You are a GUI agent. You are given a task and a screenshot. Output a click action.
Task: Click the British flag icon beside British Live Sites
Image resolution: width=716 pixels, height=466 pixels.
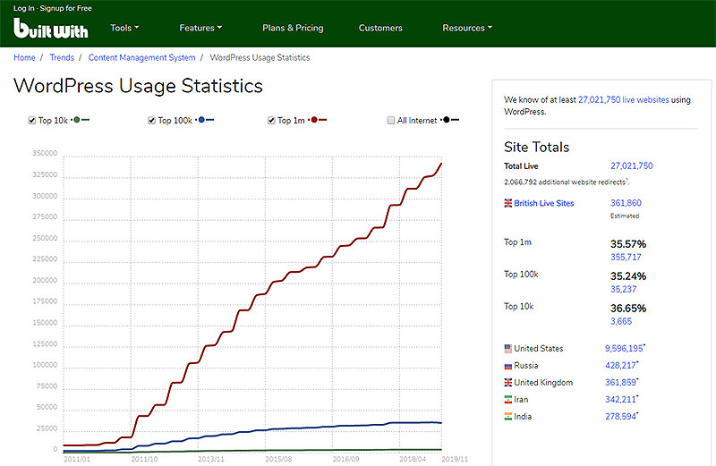click(507, 203)
